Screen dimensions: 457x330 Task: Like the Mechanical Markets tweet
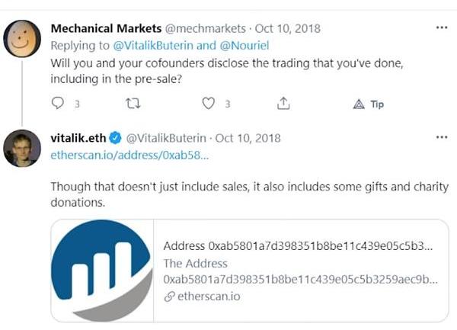(209, 104)
